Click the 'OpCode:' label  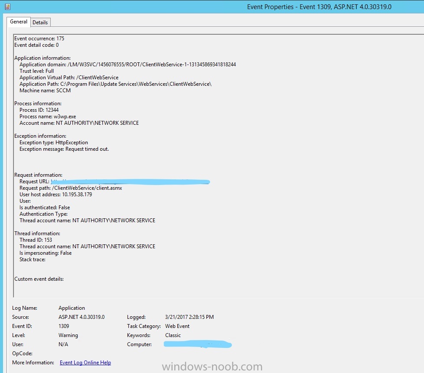coord(23,353)
